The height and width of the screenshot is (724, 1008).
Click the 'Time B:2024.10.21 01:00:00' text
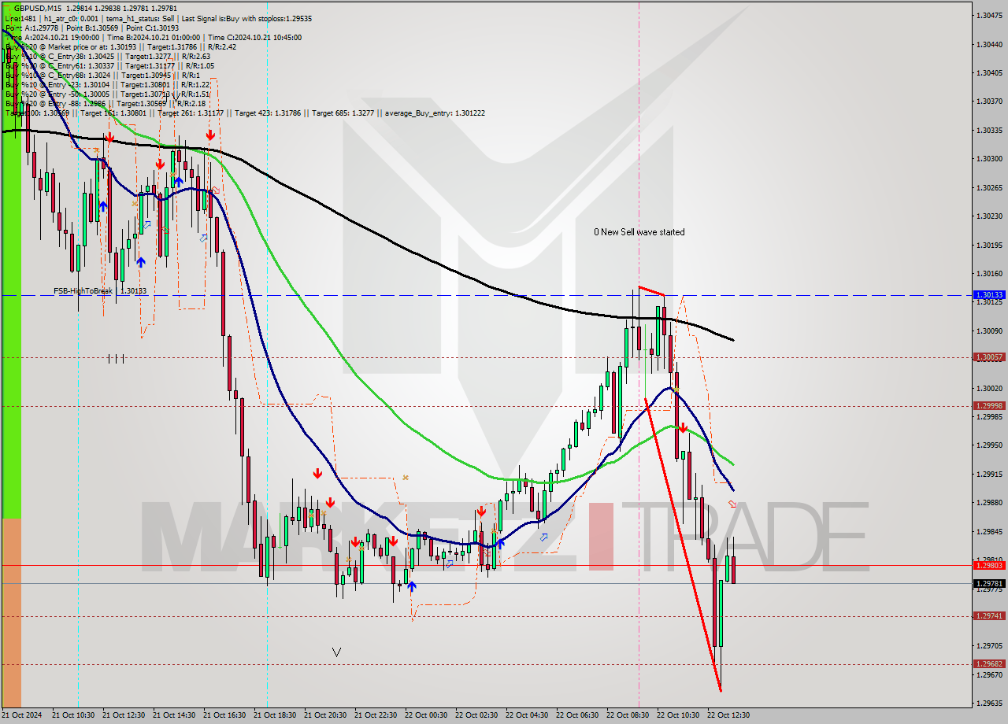[153, 37]
